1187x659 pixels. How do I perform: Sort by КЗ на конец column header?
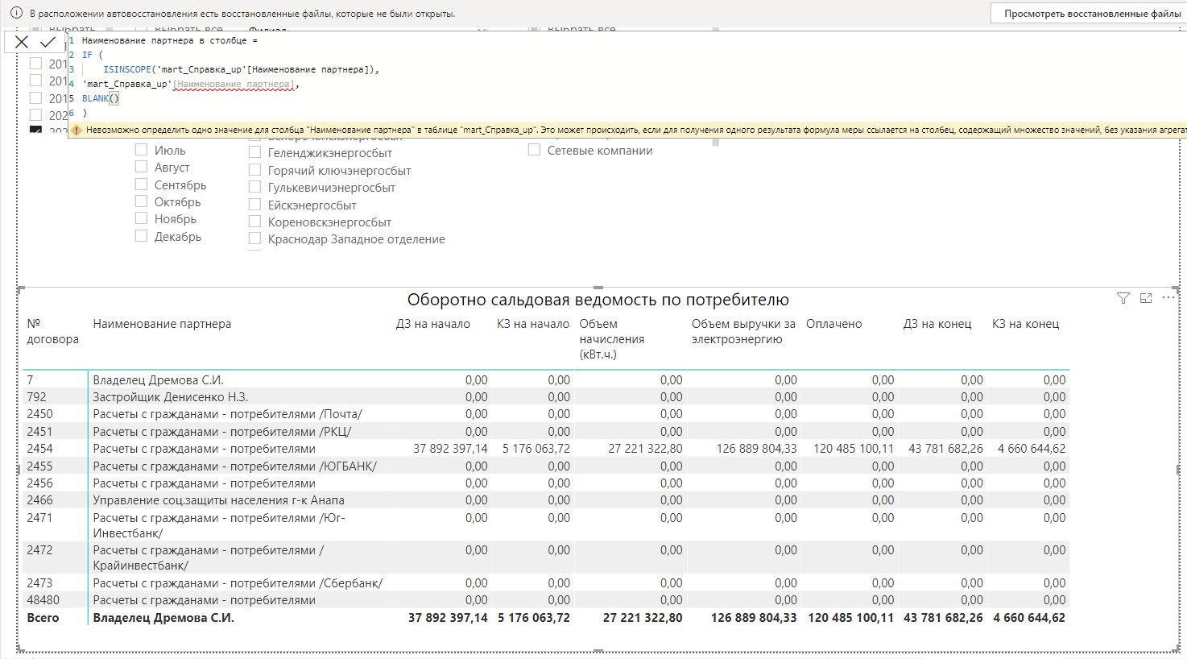pos(1025,324)
